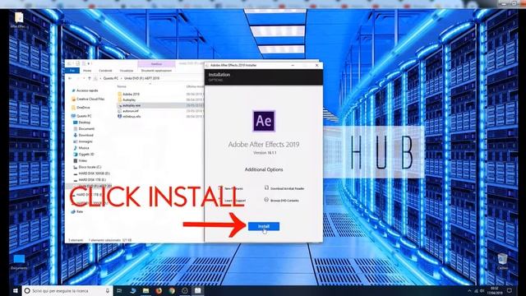Open Strumenti applicazioni tab in Explorer
526x296 pixels.
tap(156, 71)
